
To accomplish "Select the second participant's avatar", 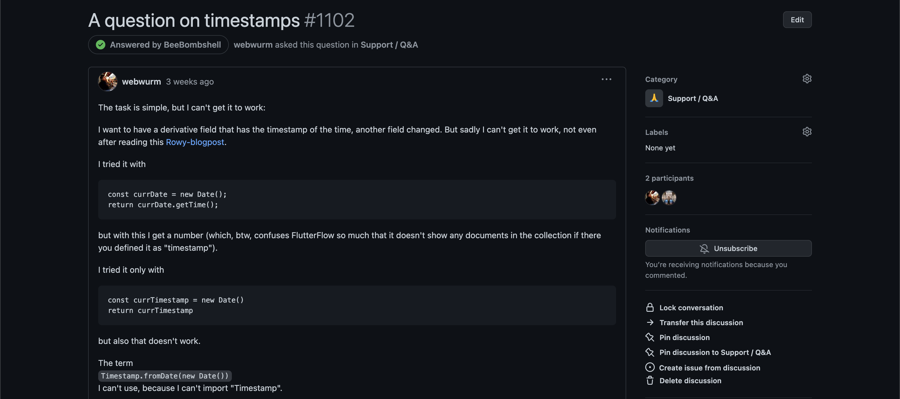I will 669,198.
